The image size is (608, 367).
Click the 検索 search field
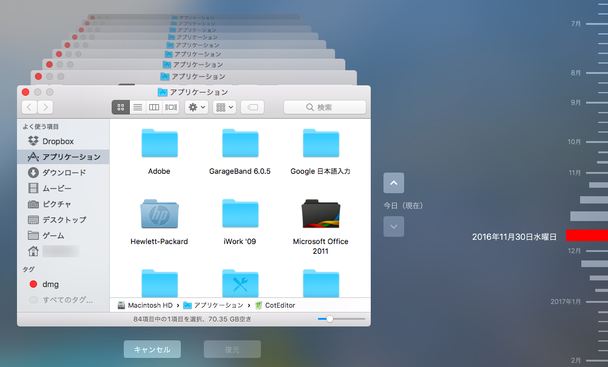pos(325,107)
